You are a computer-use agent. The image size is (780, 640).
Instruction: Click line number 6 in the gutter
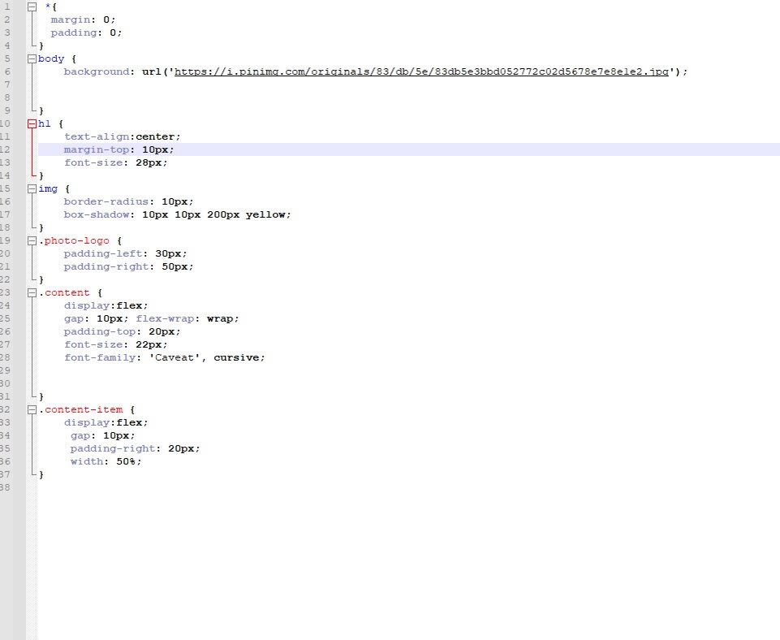click(x=7, y=71)
